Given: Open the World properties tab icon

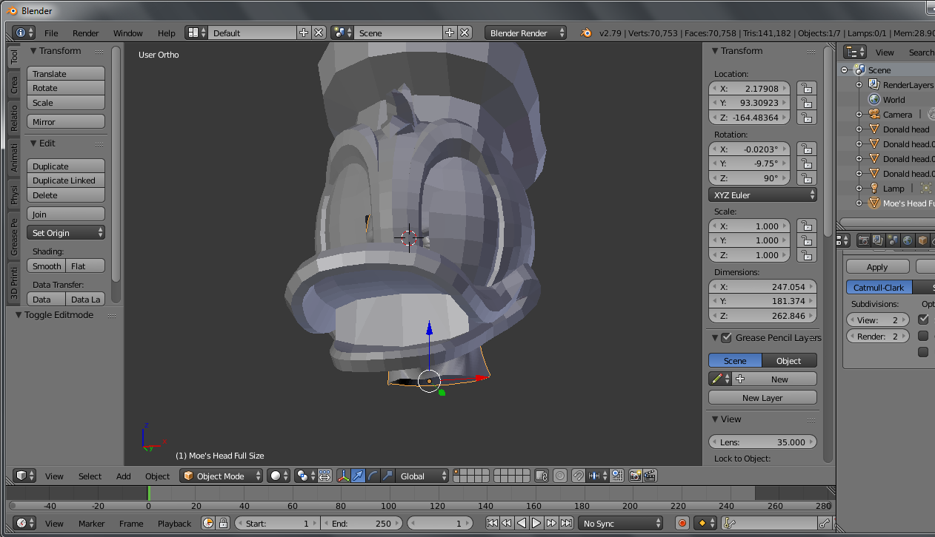Looking at the screenshot, I should point(907,240).
